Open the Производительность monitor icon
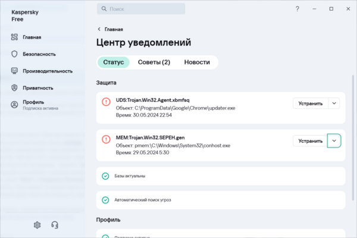The width and height of the screenshot is (357, 238). pyautogui.click(x=14, y=71)
